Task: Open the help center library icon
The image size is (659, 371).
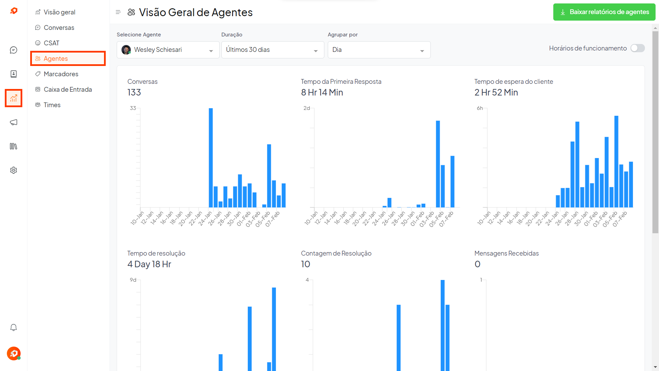Action: [x=13, y=146]
